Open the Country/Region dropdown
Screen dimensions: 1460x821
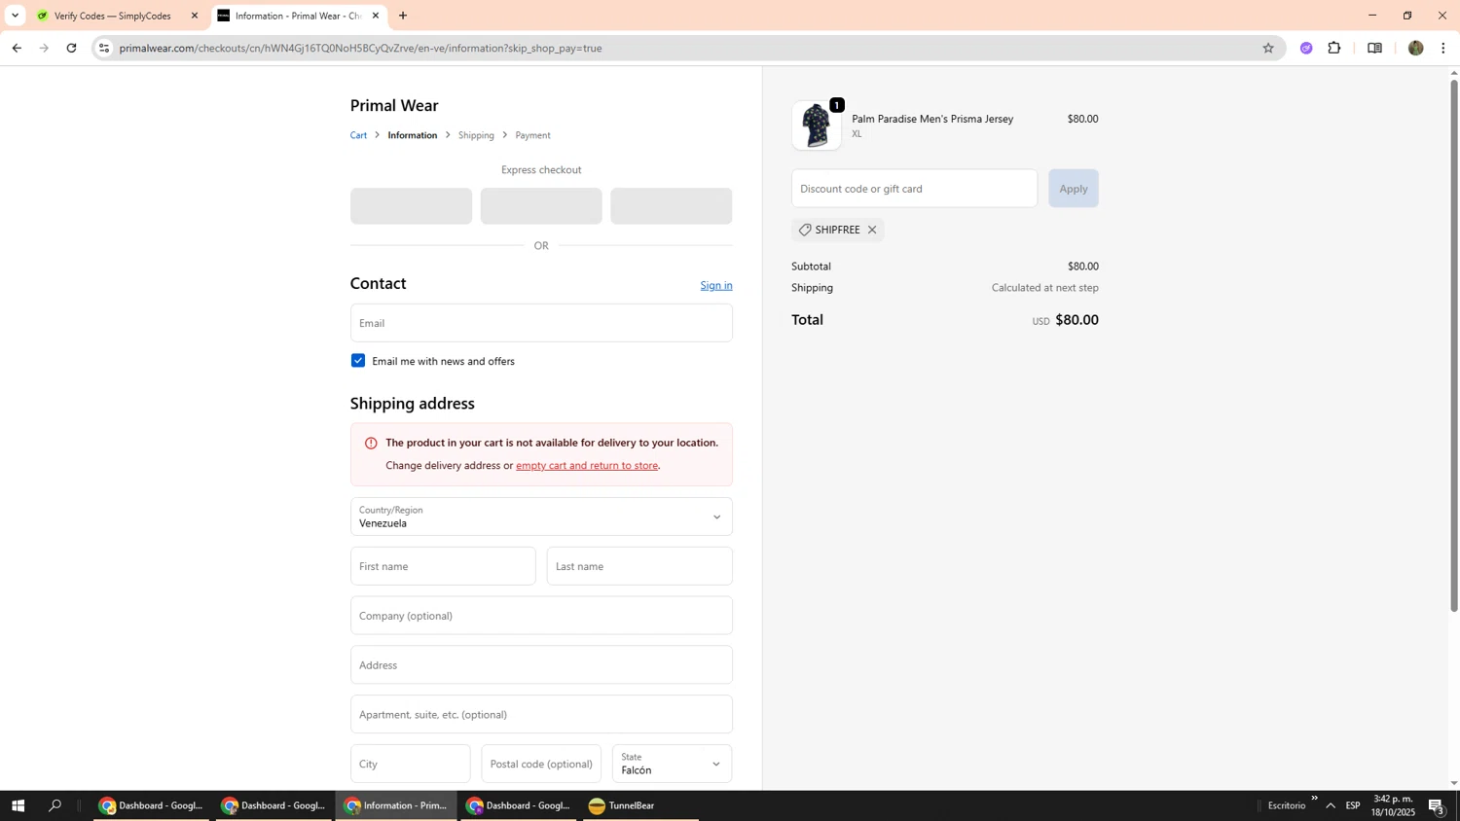pyautogui.click(x=541, y=517)
